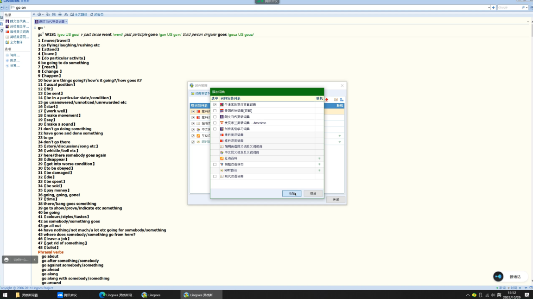533x299 pixels.
Task: Click the copy icon in toolbar
Action: pos(48,14)
